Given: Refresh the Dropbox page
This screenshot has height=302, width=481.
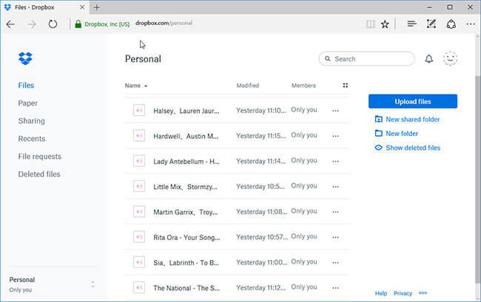Looking at the screenshot, I should [53, 24].
